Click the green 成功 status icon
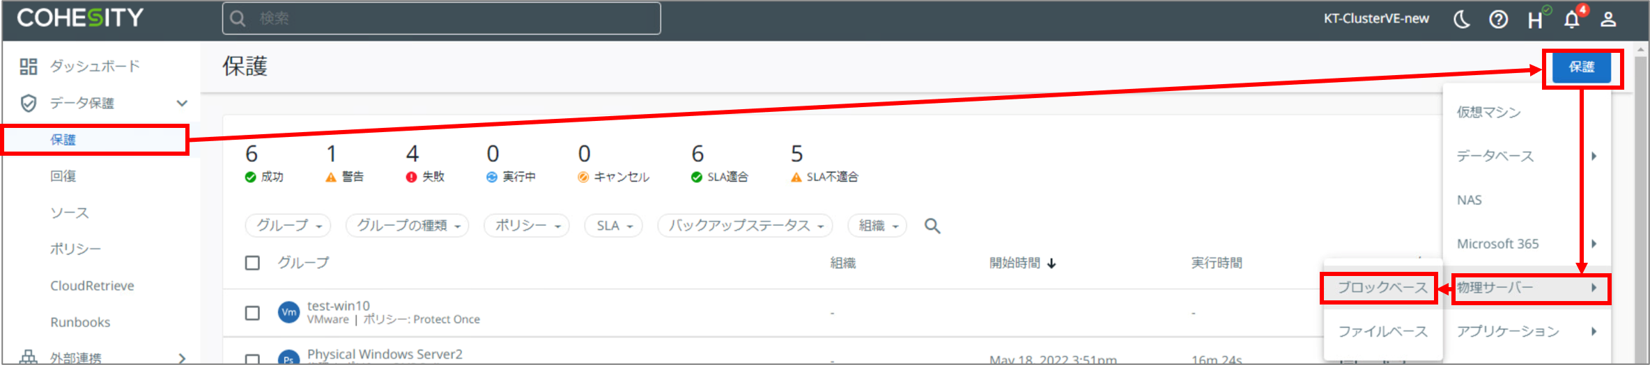Image resolution: width=1650 pixels, height=365 pixels. 251,177
